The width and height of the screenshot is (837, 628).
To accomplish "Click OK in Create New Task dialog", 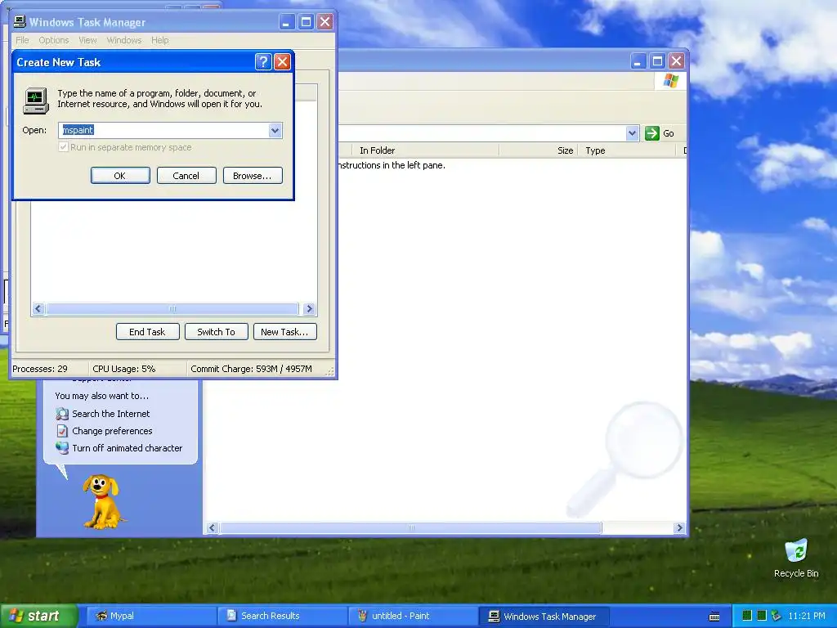I will [x=120, y=176].
